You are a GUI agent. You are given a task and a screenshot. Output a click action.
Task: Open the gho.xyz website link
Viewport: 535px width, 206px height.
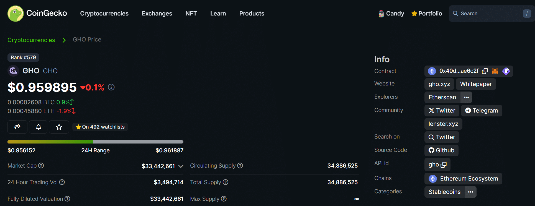pos(439,84)
